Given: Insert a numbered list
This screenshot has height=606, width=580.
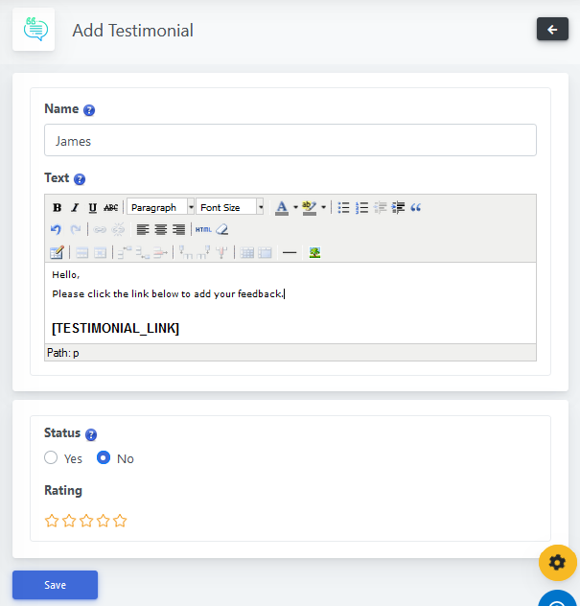Looking at the screenshot, I should pos(362,207).
